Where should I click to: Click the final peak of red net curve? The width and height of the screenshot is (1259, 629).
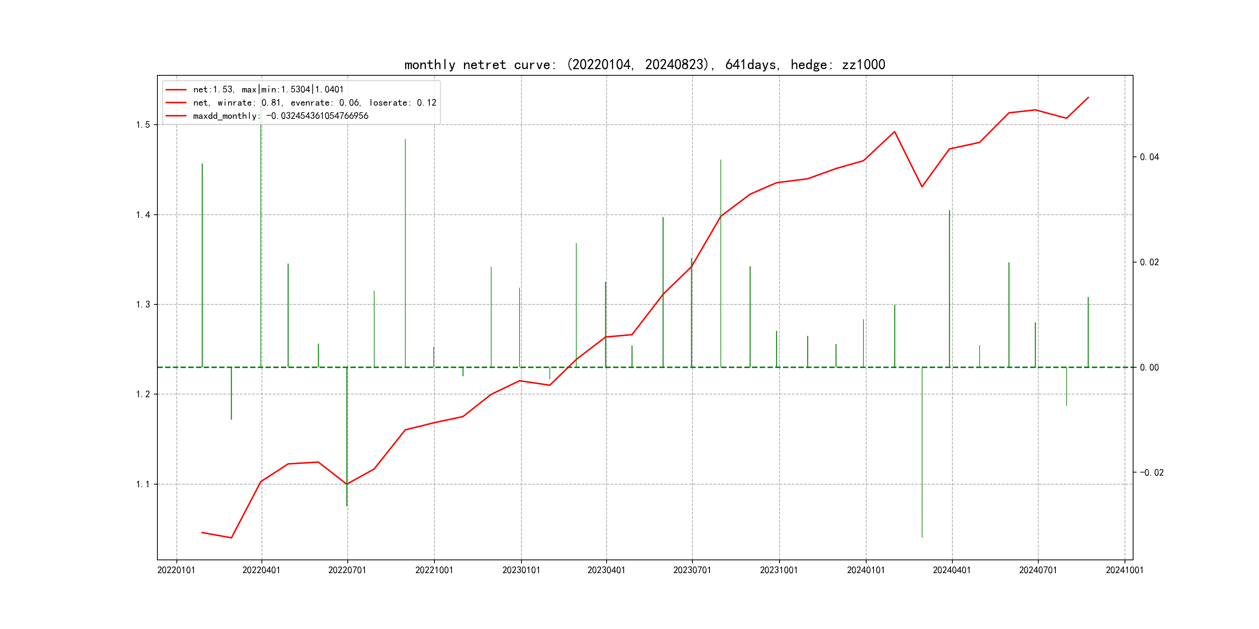click(1088, 97)
